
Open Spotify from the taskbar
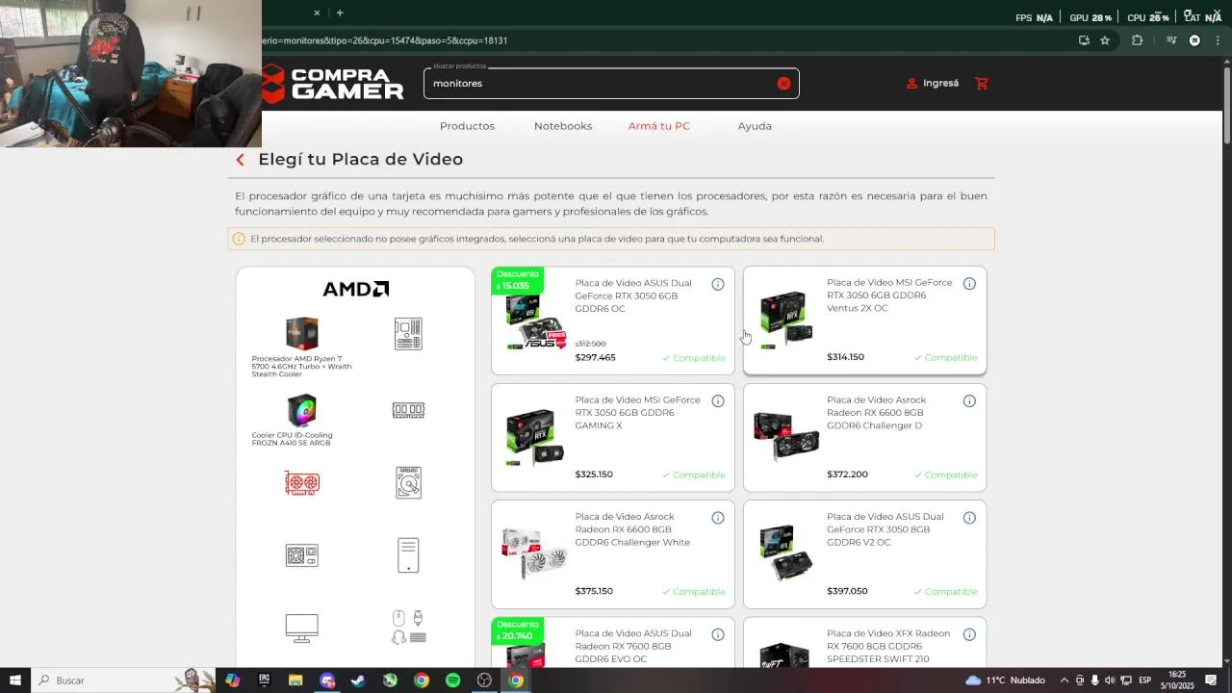pos(452,680)
